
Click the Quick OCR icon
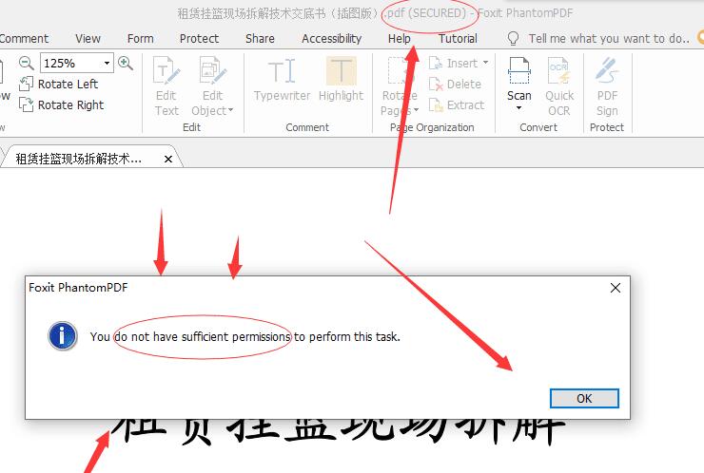click(559, 71)
